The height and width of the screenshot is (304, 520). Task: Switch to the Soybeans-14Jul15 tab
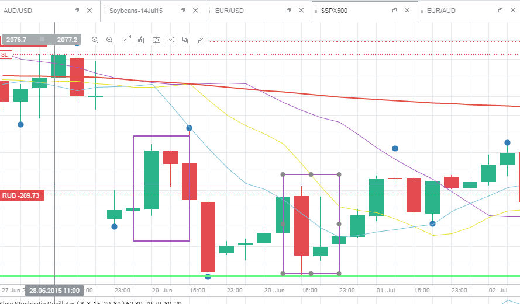(x=136, y=11)
